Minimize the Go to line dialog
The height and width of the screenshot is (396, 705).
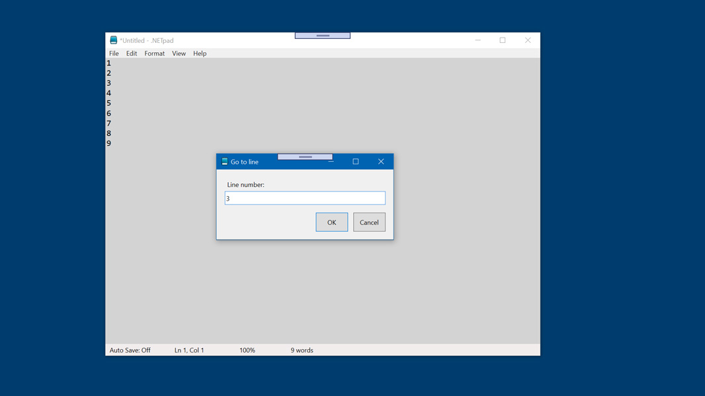click(331, 162)
